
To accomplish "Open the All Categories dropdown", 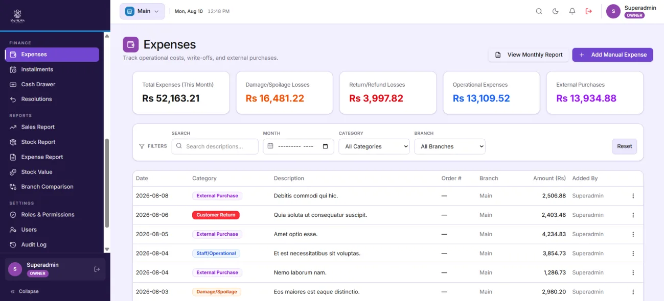I will coord(374,146).
